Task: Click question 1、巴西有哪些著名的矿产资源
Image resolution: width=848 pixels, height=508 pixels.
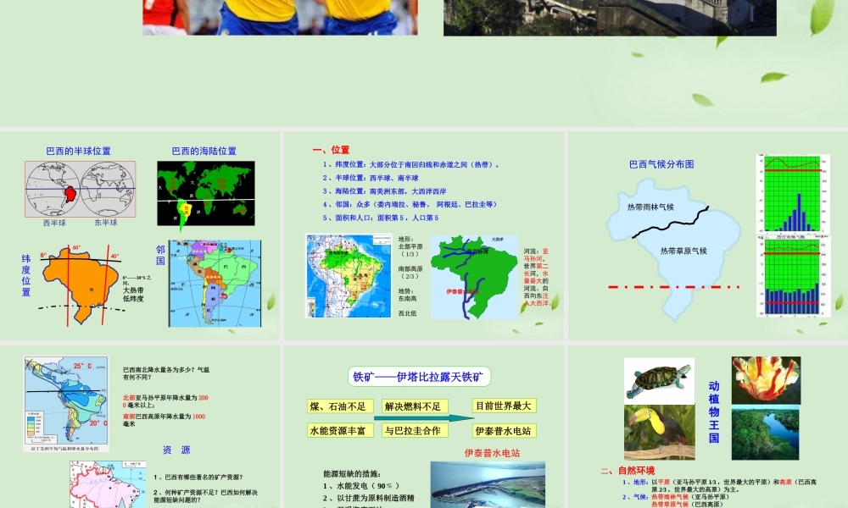Action: pos(198,478)
